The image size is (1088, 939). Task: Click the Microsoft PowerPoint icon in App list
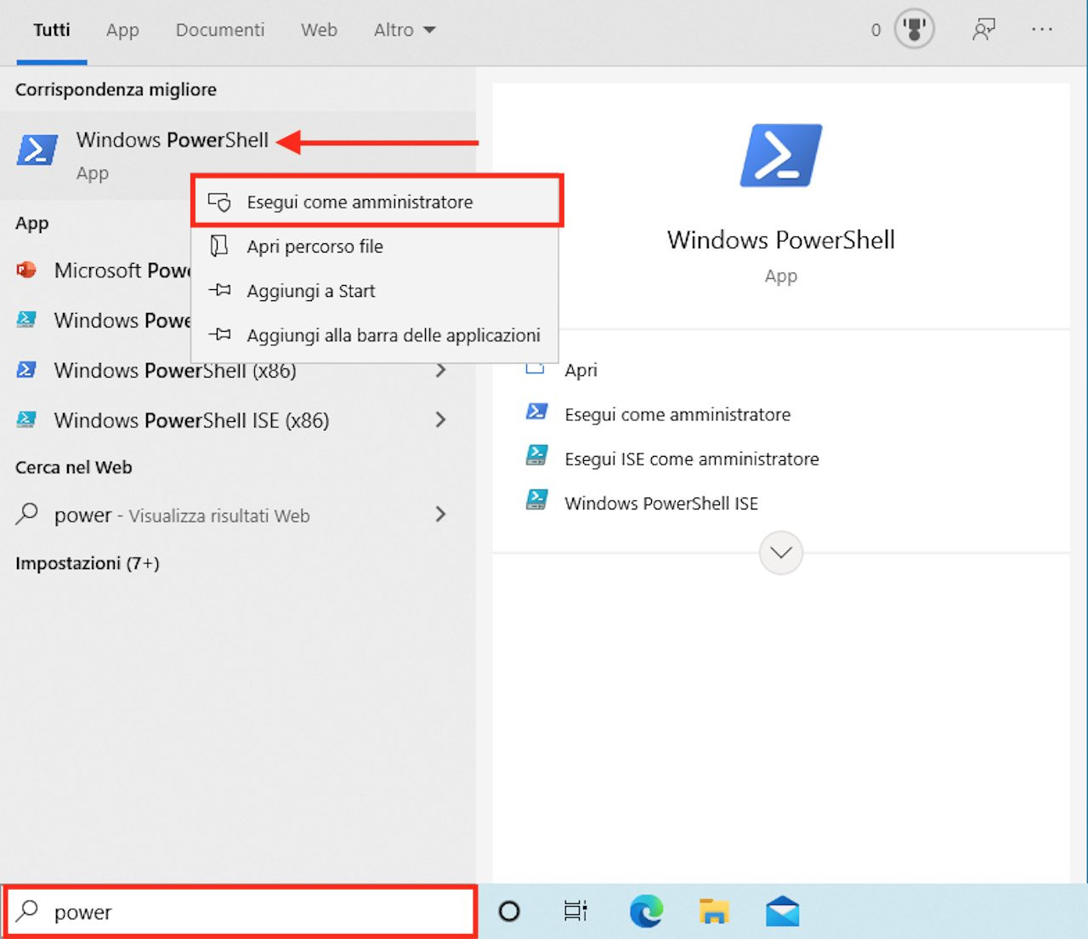pyautogui.click(x=26, y=270)
